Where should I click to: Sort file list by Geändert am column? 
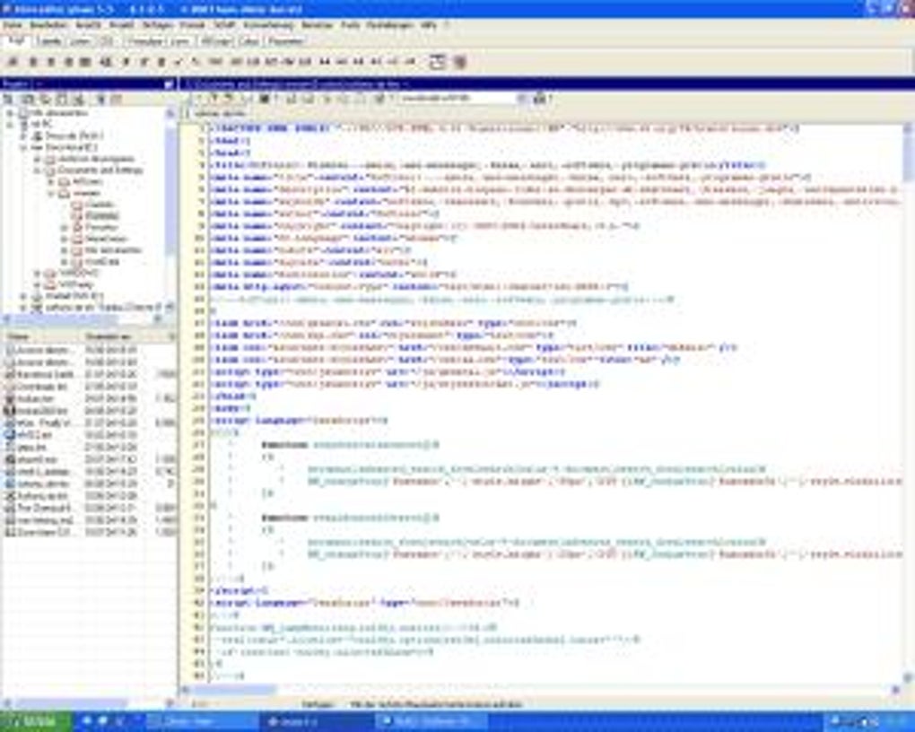[x=126, y=336]
